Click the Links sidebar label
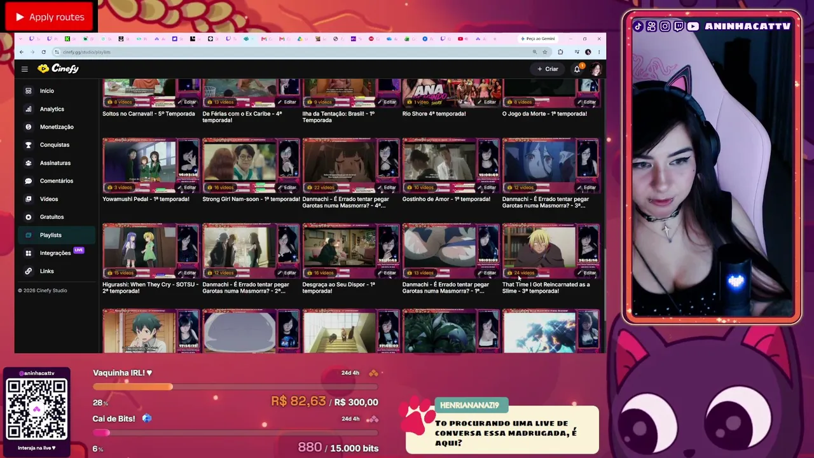 click(x=47, y=271)
